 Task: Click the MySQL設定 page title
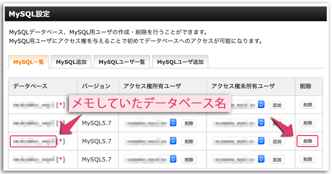tap(29, 14)
